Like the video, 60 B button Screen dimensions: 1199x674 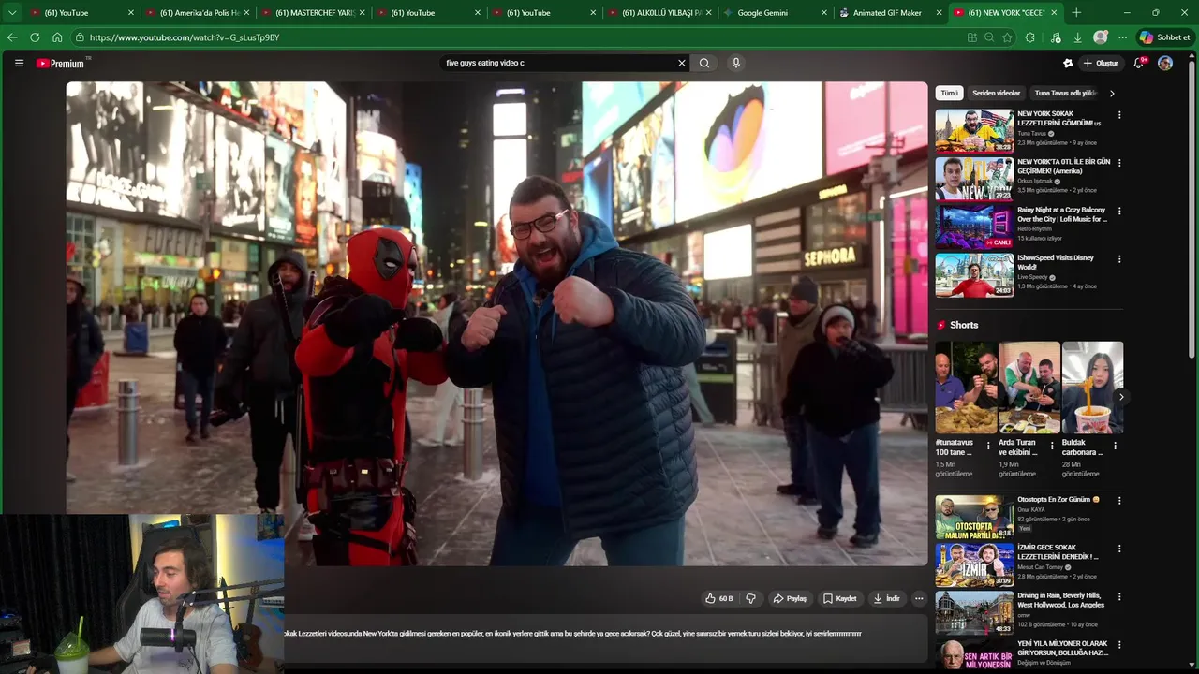coord(718,598)
